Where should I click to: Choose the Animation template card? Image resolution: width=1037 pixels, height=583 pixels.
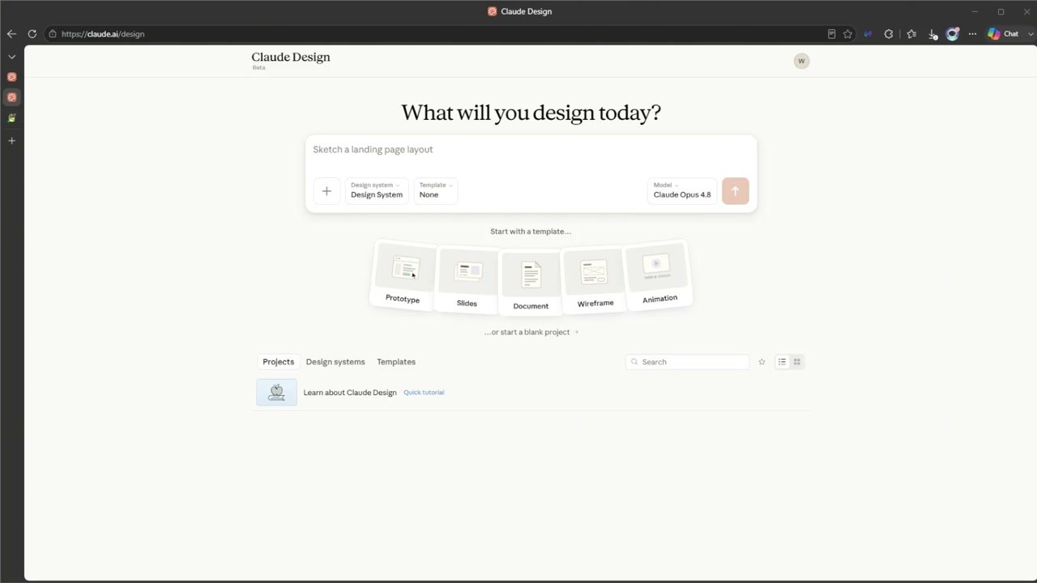(x=658, y=274)
